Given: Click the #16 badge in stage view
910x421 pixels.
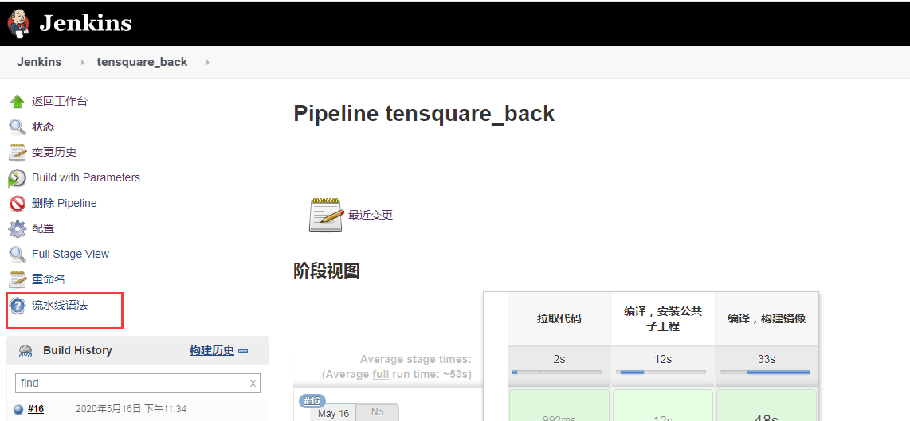Looking at the screenshot, I should coord(312,401).
